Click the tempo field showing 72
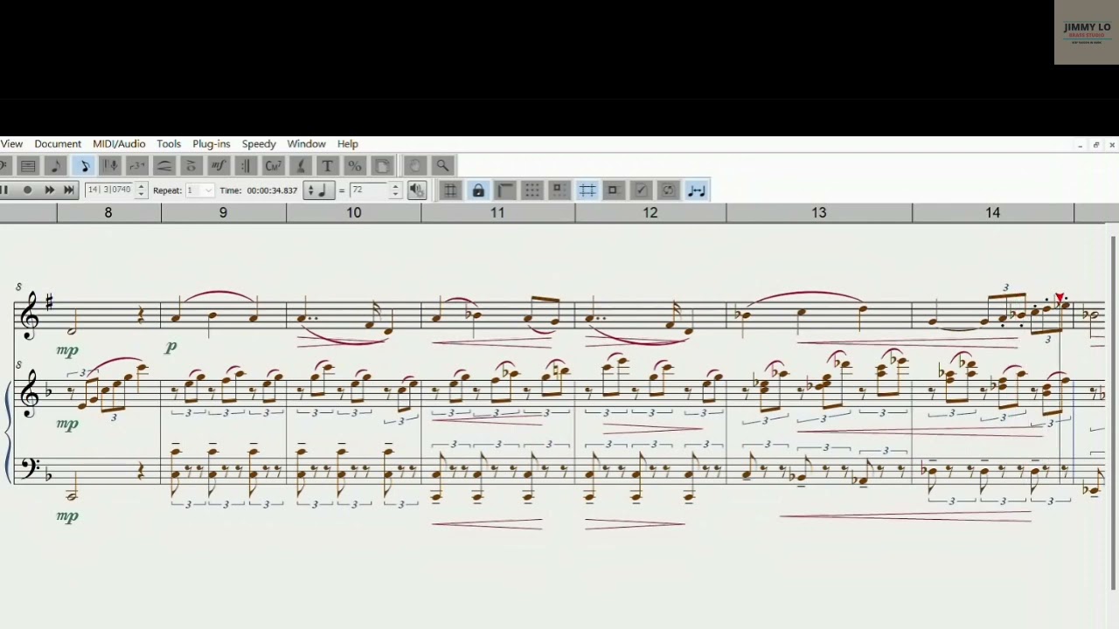 pos(368,190)
